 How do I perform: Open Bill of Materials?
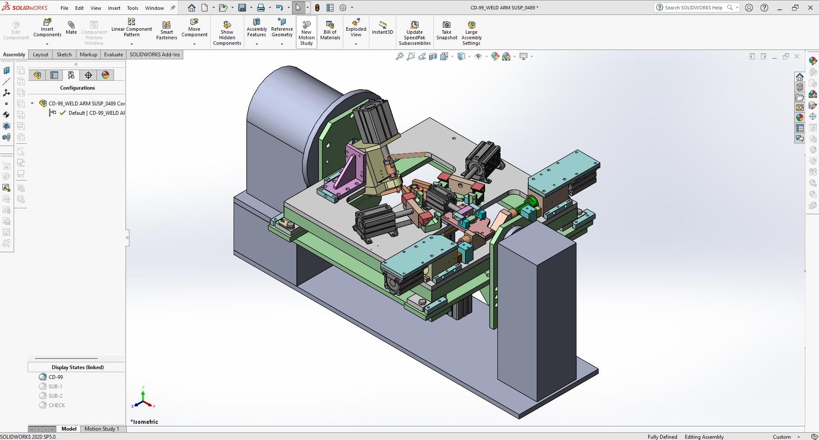[x=330, y=30]
